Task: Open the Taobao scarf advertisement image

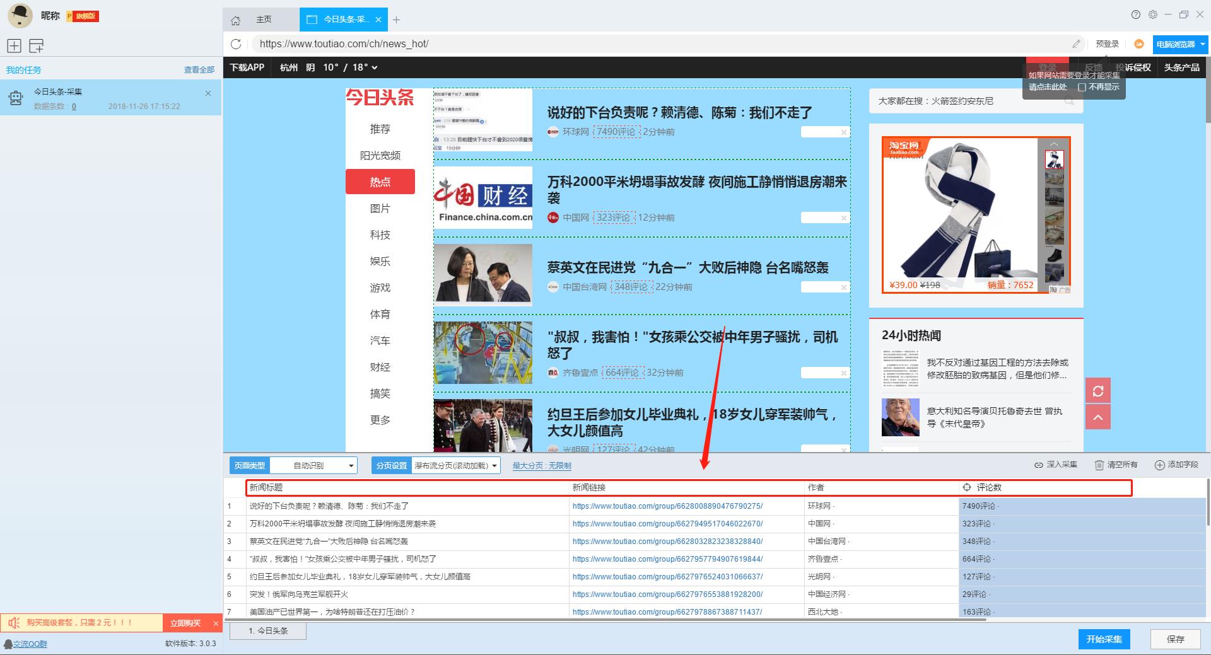Action: click(959, 214)
